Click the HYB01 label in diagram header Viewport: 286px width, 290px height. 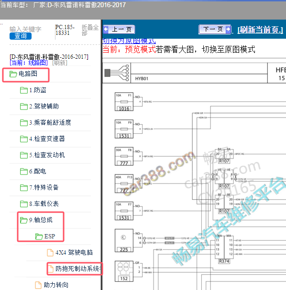(x=142, y=79)
